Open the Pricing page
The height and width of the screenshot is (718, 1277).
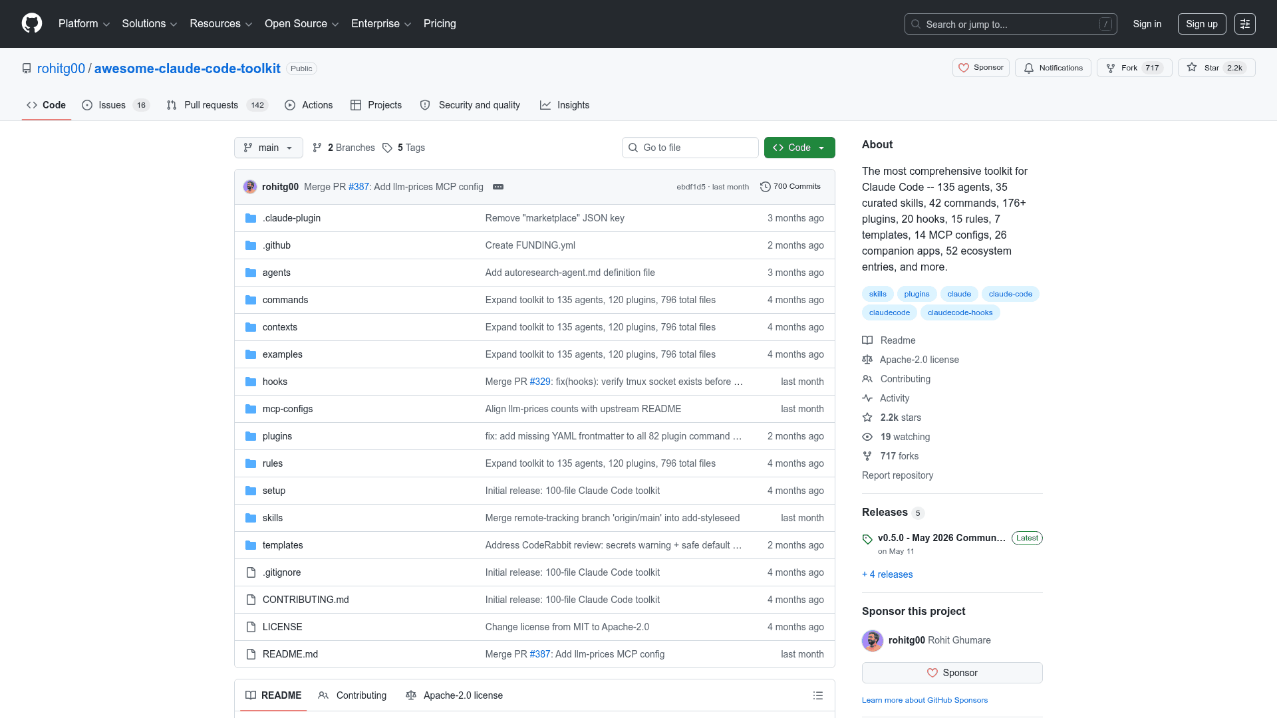tap(440, 24)
